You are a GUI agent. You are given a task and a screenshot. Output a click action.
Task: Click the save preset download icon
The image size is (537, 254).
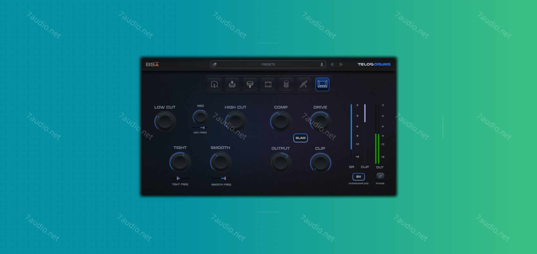tap(322, 64)
